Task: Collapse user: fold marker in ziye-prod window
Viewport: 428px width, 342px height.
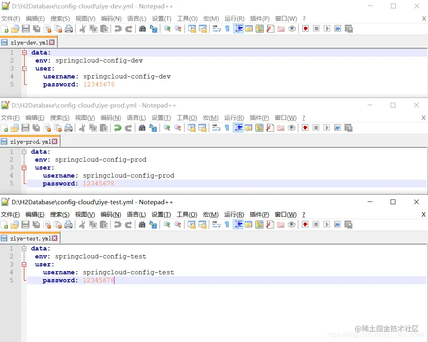Action: [24, 168]
